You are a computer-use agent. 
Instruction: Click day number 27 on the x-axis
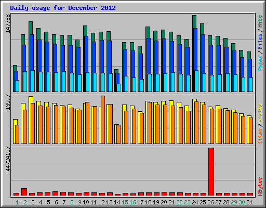coord(218,202)
